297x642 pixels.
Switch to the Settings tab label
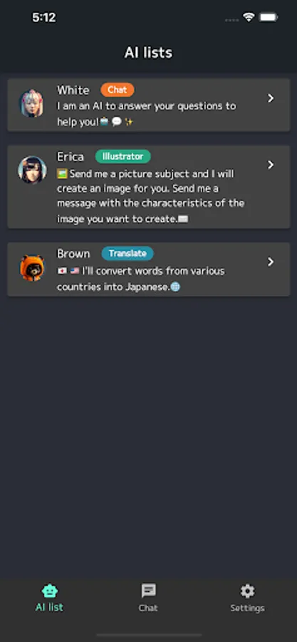(x=247, y=608)
